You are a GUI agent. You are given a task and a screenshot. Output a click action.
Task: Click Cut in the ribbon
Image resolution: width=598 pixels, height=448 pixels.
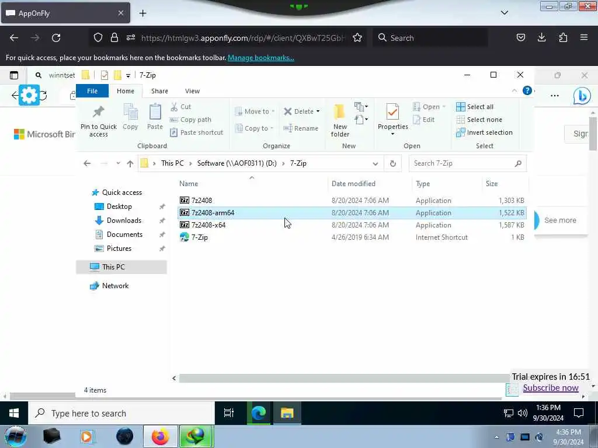[x=181, y=107]
